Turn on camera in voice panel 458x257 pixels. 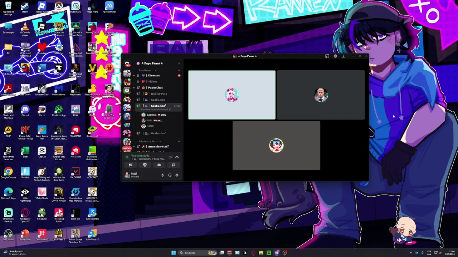[x=131, y=165]
